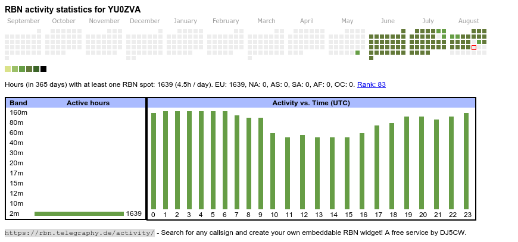Image resolution: width=518 pixels, height=242 pixels.
Task: Click hour label 12 on the time axis
Action: click(x=304, y=215)
